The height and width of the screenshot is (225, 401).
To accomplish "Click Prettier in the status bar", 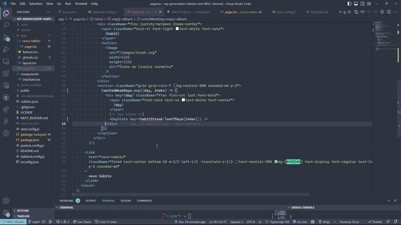I will (375, 222).
